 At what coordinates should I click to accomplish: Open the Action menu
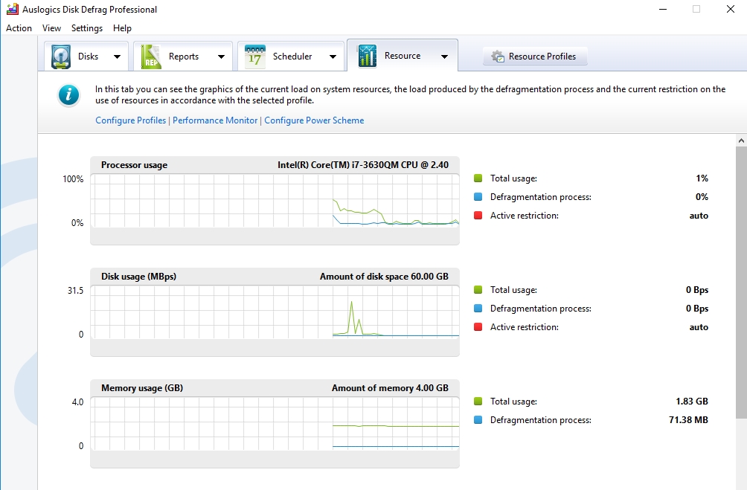(x=19, y=28)
